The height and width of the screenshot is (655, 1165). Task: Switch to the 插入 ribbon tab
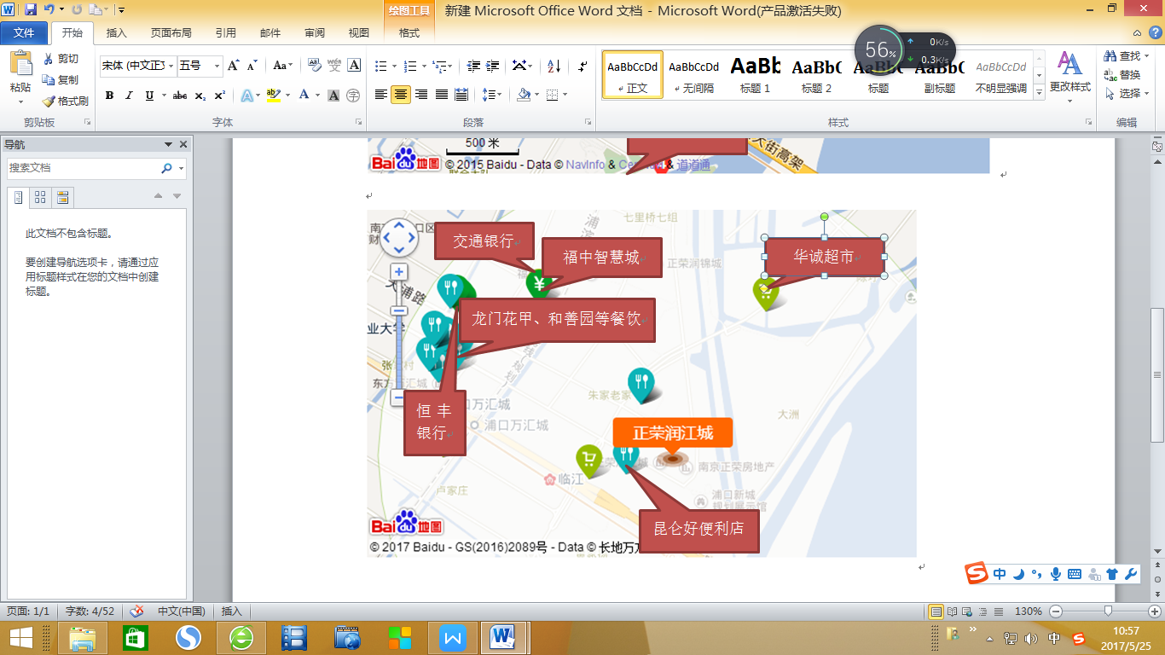[x=117, y=33]
